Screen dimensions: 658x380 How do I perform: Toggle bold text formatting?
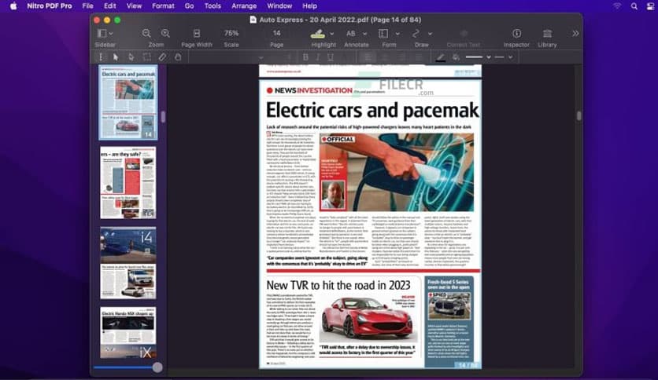(x=306, y=57)
